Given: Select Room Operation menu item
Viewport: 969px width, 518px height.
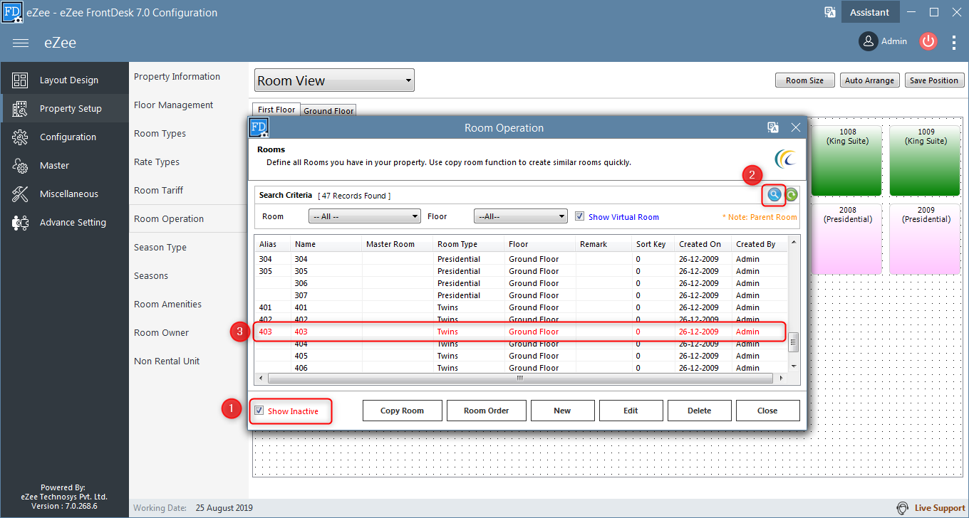Looking at the screenshot, I should click(x=169, y=218).
